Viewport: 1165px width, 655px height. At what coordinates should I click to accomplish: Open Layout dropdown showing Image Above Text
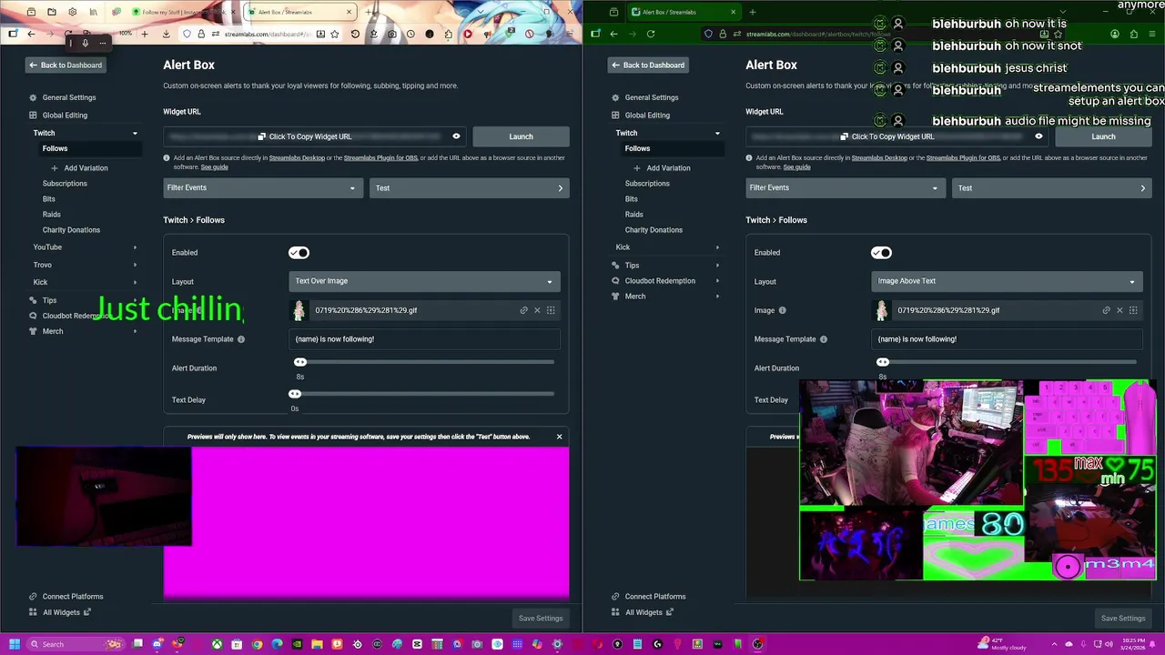pos(1007,281)
